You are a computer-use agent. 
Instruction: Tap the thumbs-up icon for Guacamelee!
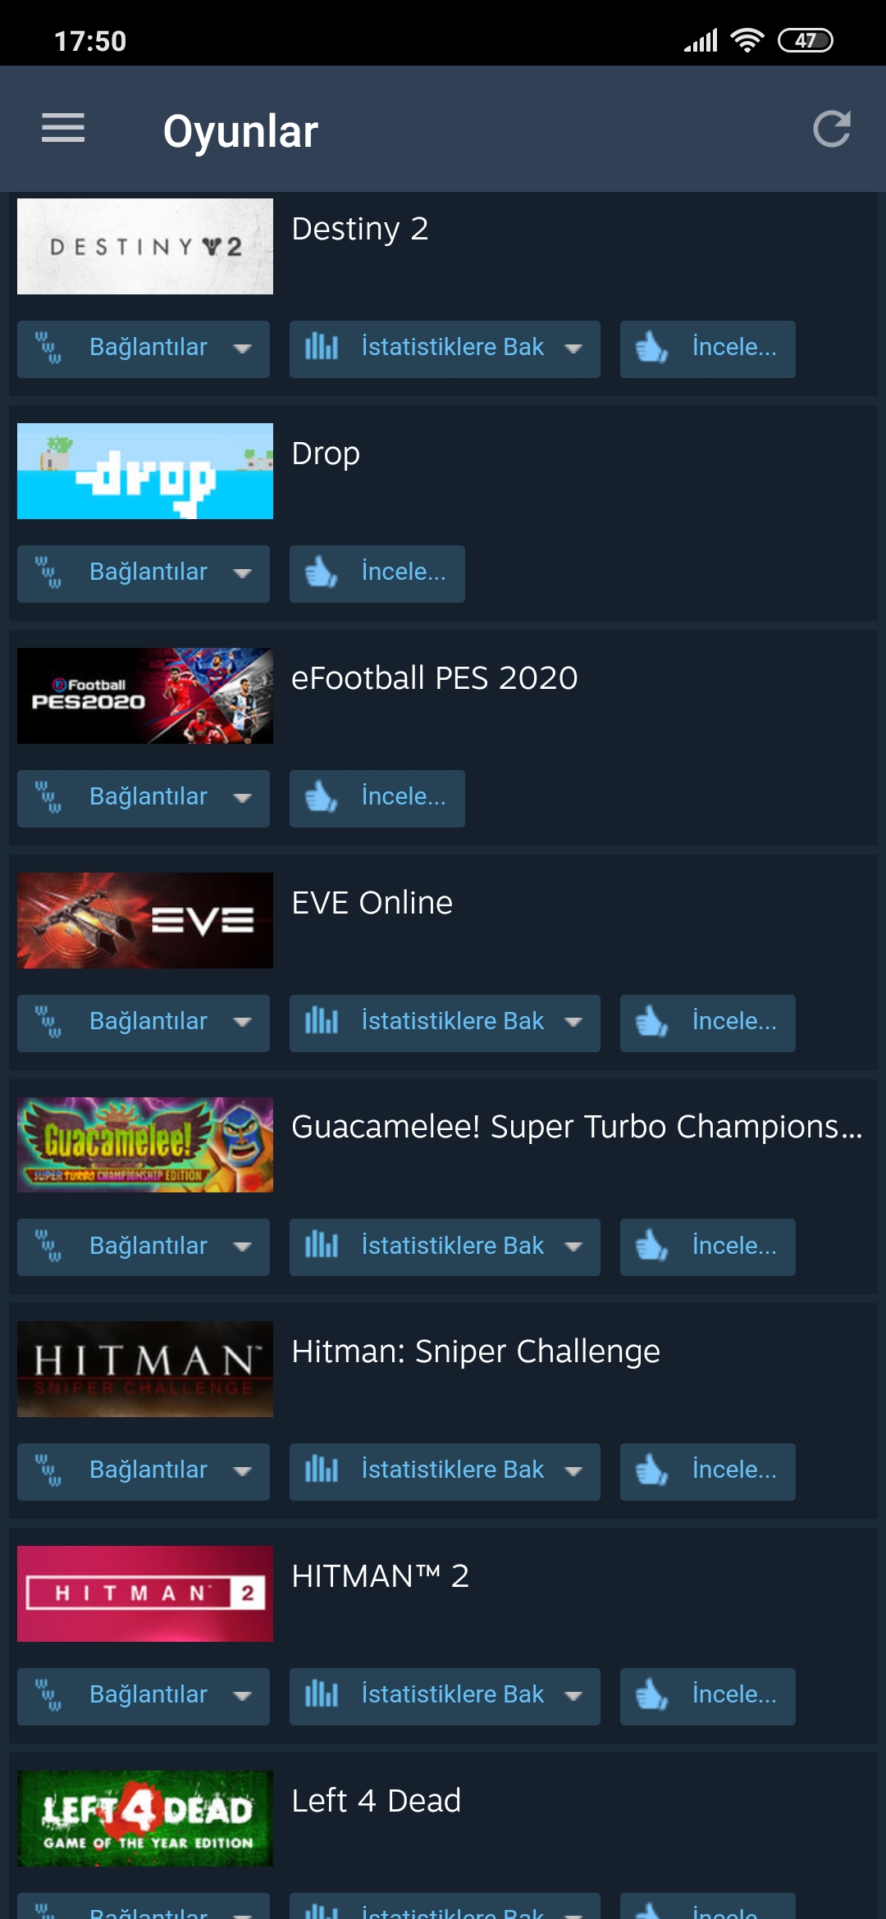coord(651,1246)
